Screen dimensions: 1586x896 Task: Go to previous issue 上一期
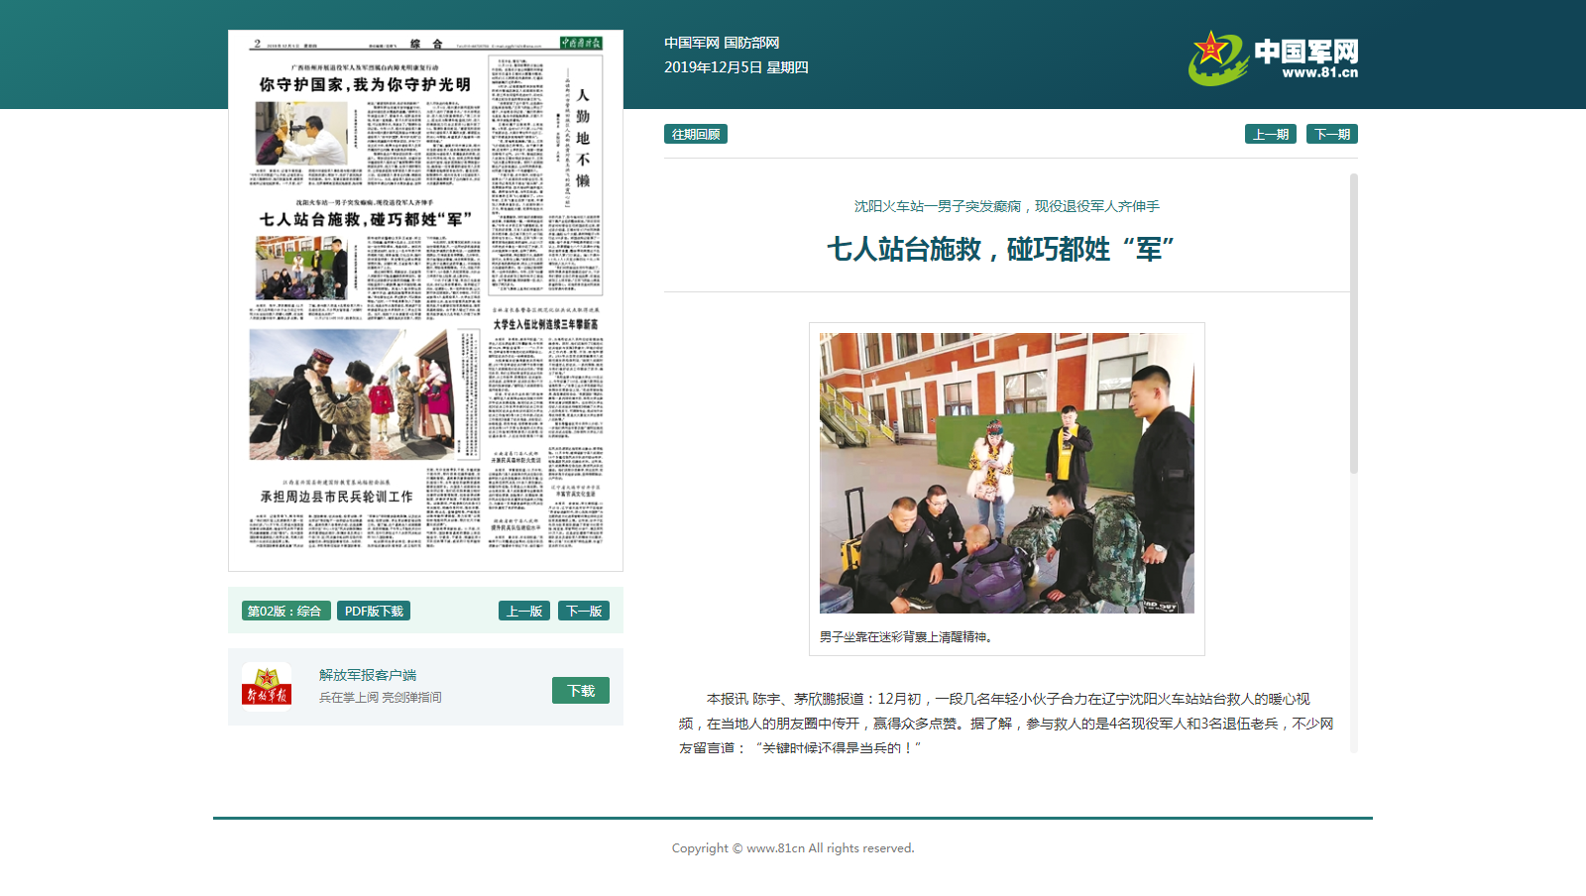point(1270,134)
